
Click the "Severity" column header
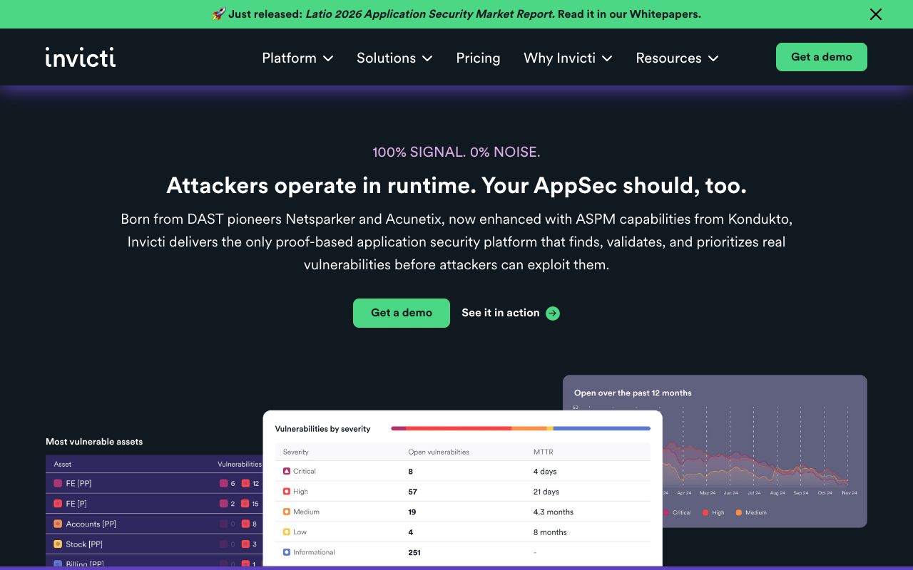(x=296, y=452)
